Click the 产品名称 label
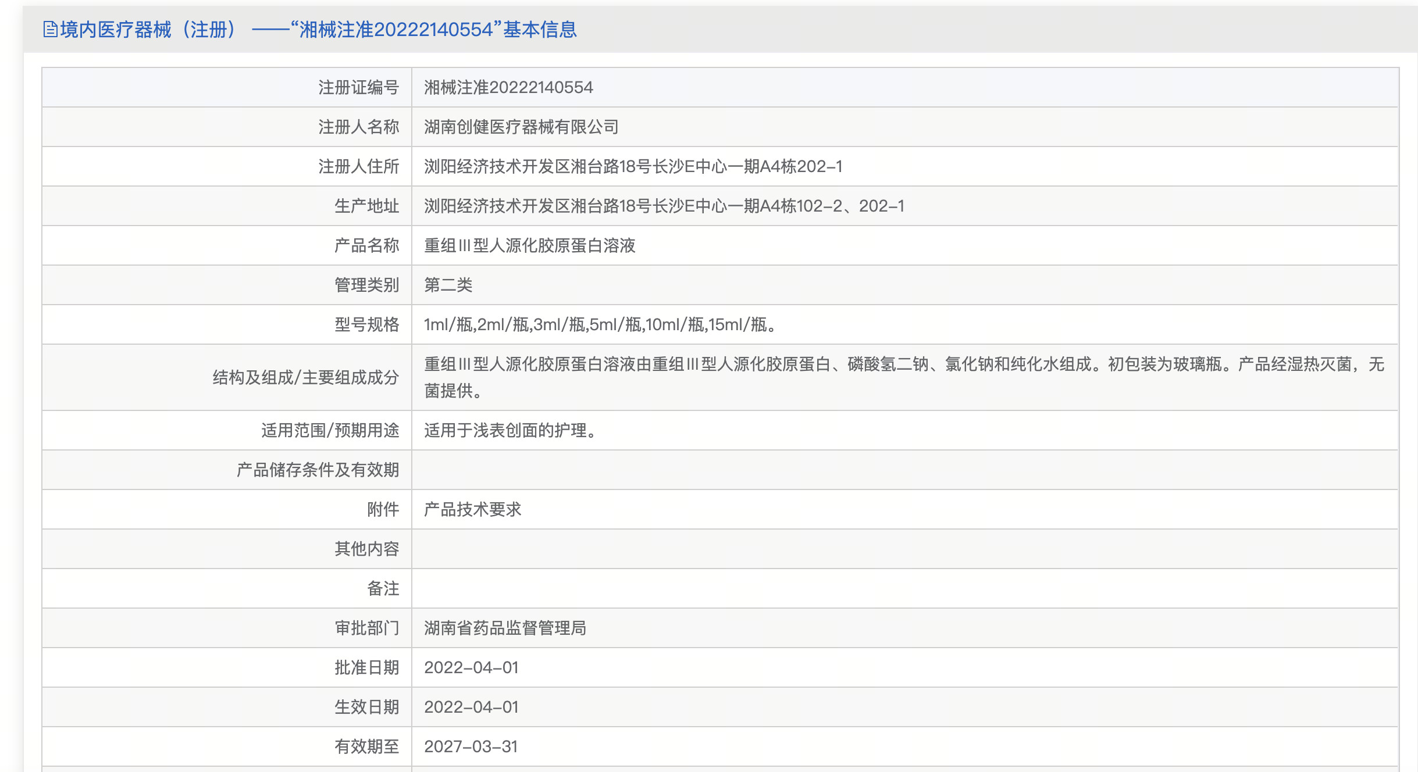Image resolution: width=1418 pixels, height=772 pixels. point(366,245)
